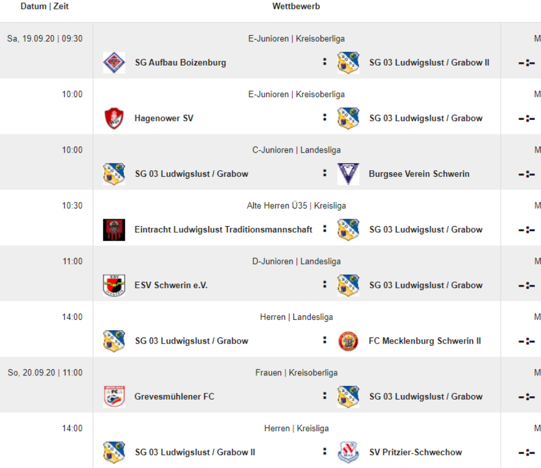Select FC Mecklenburg Schwerin II team name

[x=425, y=341]
